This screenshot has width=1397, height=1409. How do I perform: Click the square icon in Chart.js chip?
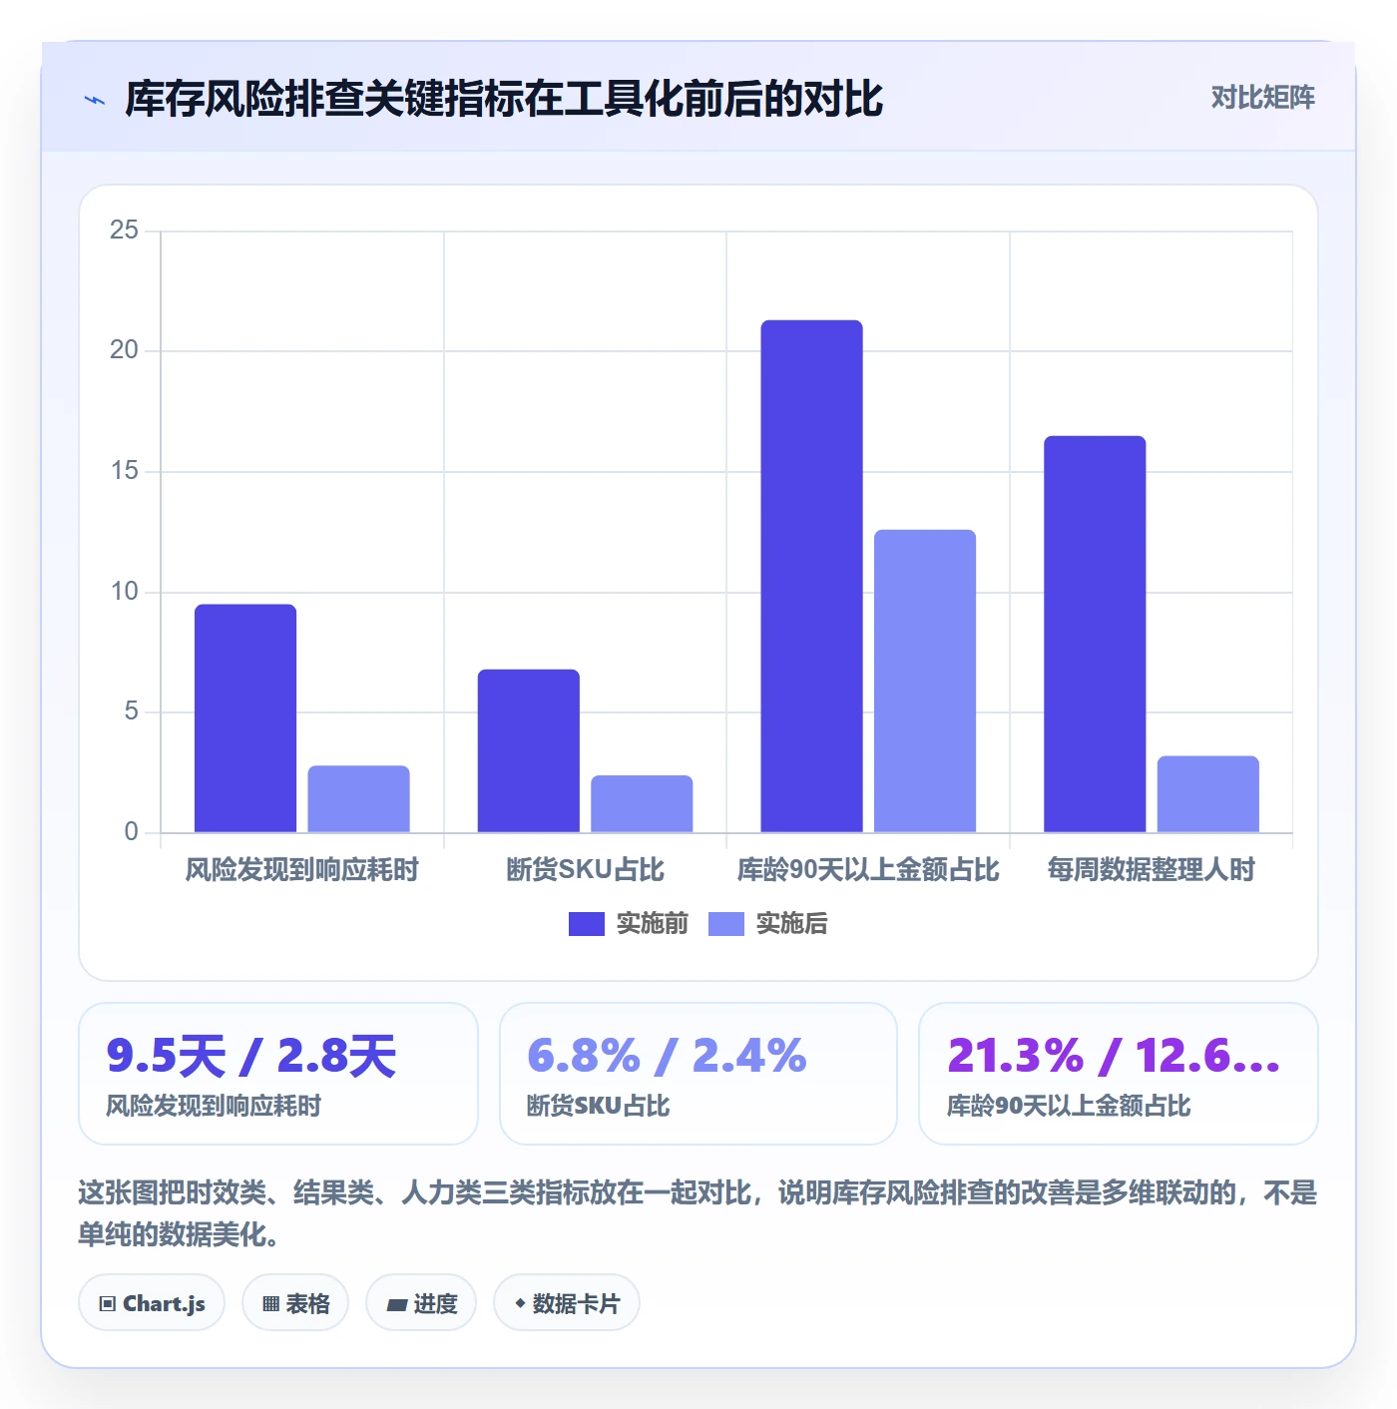click(108, 1303)
